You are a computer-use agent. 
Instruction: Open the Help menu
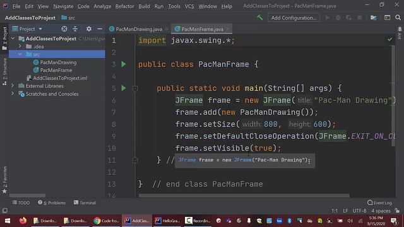point(227,6)
